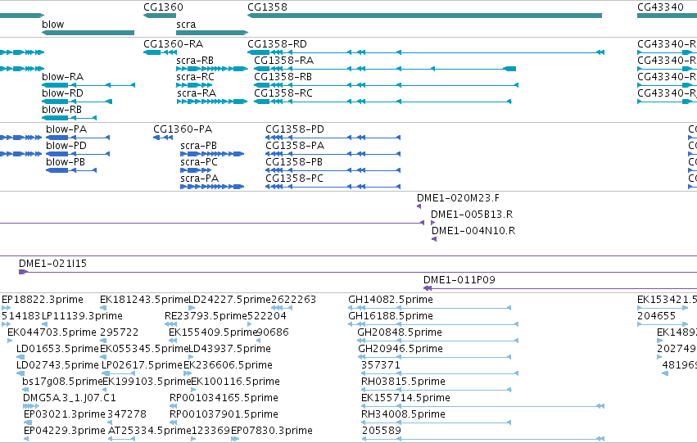Select EST EK236606.5prime
This screenshot has height=443, width=697.
click(x=188, y=373)
